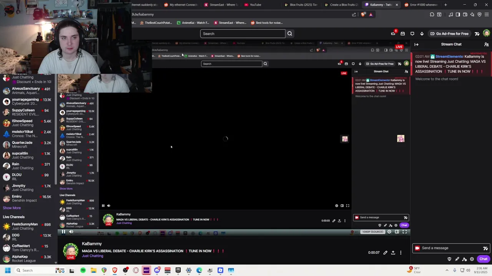Switch to the StreamEast - Where browser tab

[x=221, y=5]
